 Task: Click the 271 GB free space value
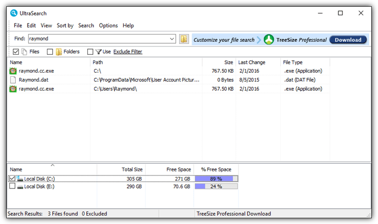pyautogui.click(x=183, y=179)
